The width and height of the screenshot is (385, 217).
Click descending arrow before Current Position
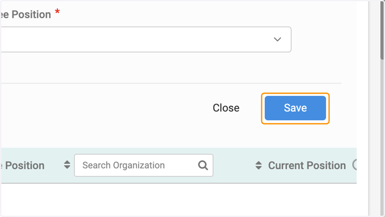pos(259,168)
